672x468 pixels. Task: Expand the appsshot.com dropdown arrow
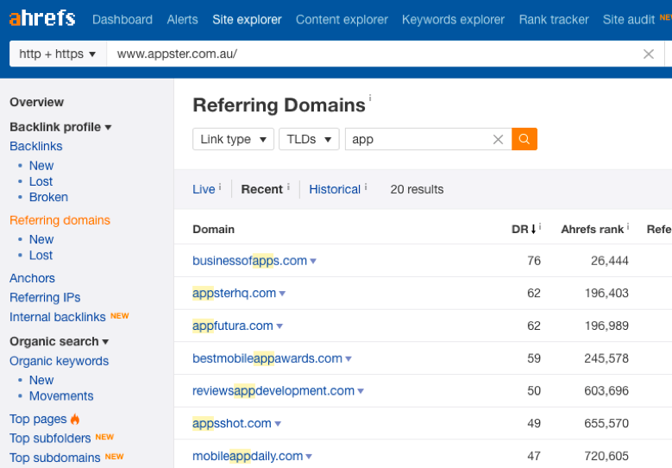tap(278, 424)
